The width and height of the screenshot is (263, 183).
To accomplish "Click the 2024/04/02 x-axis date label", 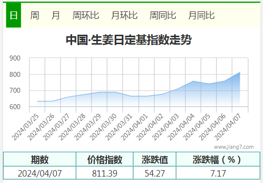I will click(150, 127).
